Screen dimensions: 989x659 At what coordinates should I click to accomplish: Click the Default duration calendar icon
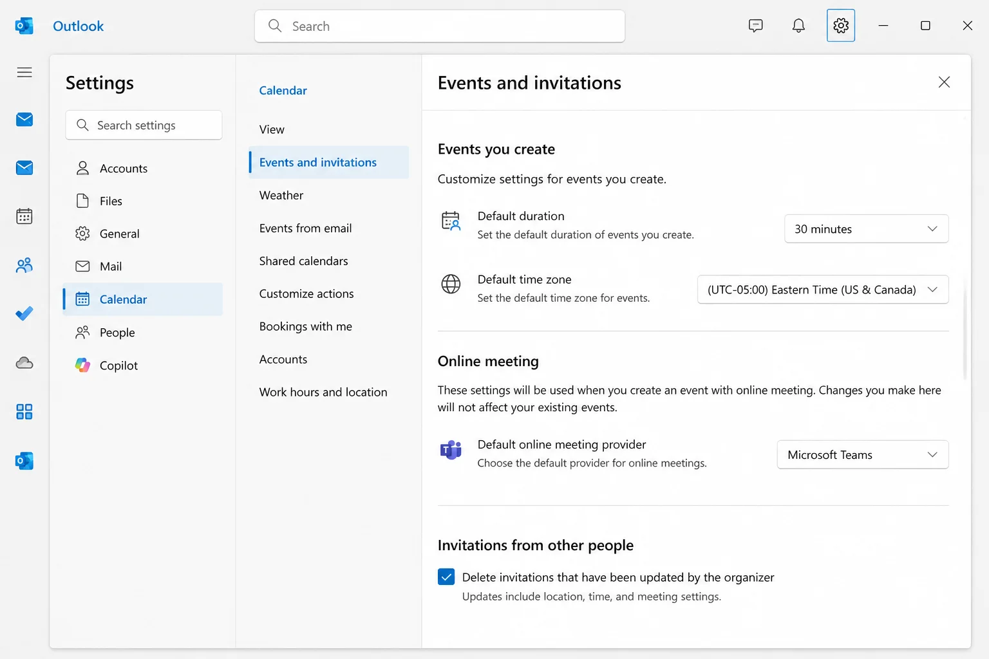451,221
